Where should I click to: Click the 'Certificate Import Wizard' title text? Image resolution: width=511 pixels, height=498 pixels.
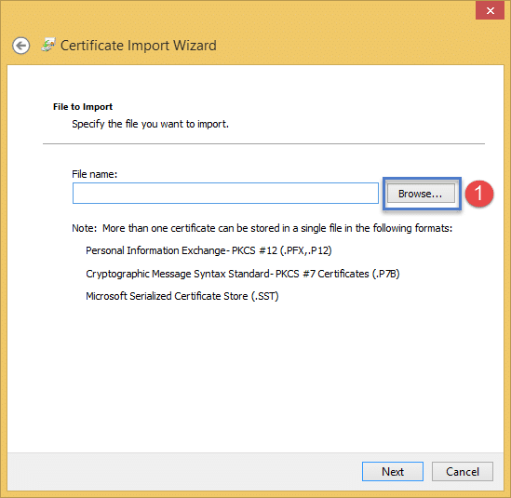point(138,46)
